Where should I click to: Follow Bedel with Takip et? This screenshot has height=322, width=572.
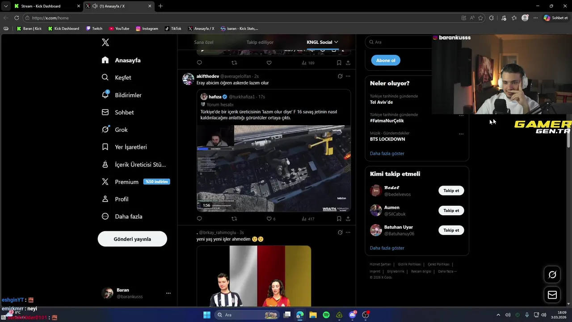[x=451, y=191]
